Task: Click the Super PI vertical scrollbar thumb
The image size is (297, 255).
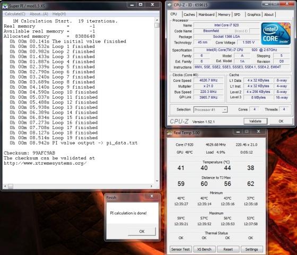Action: [157, 25]
